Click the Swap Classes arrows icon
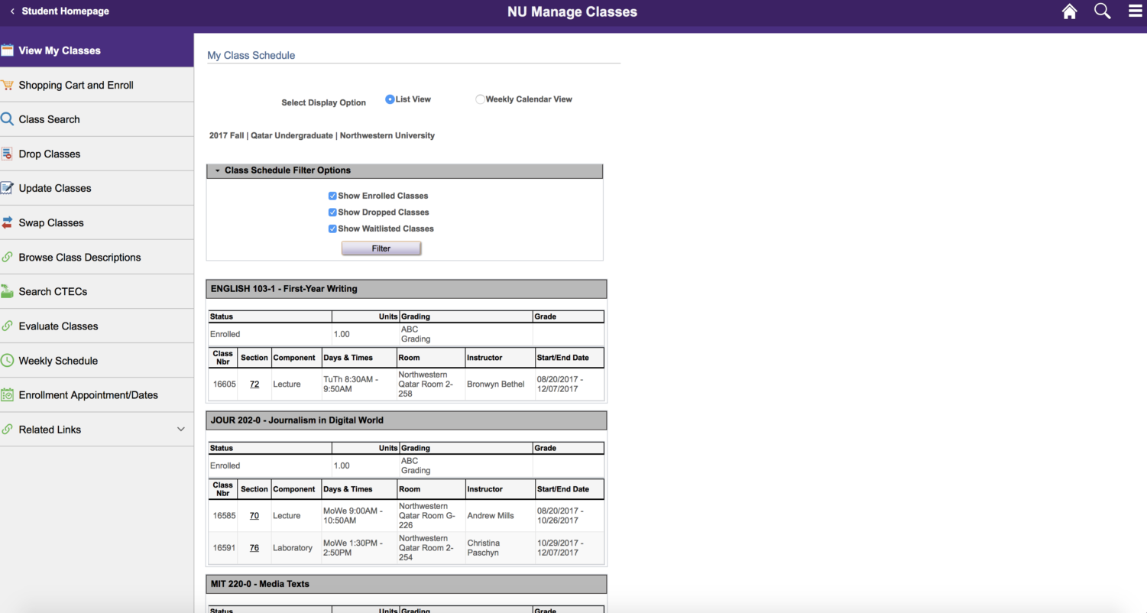1147x613 pixels. 7,222
